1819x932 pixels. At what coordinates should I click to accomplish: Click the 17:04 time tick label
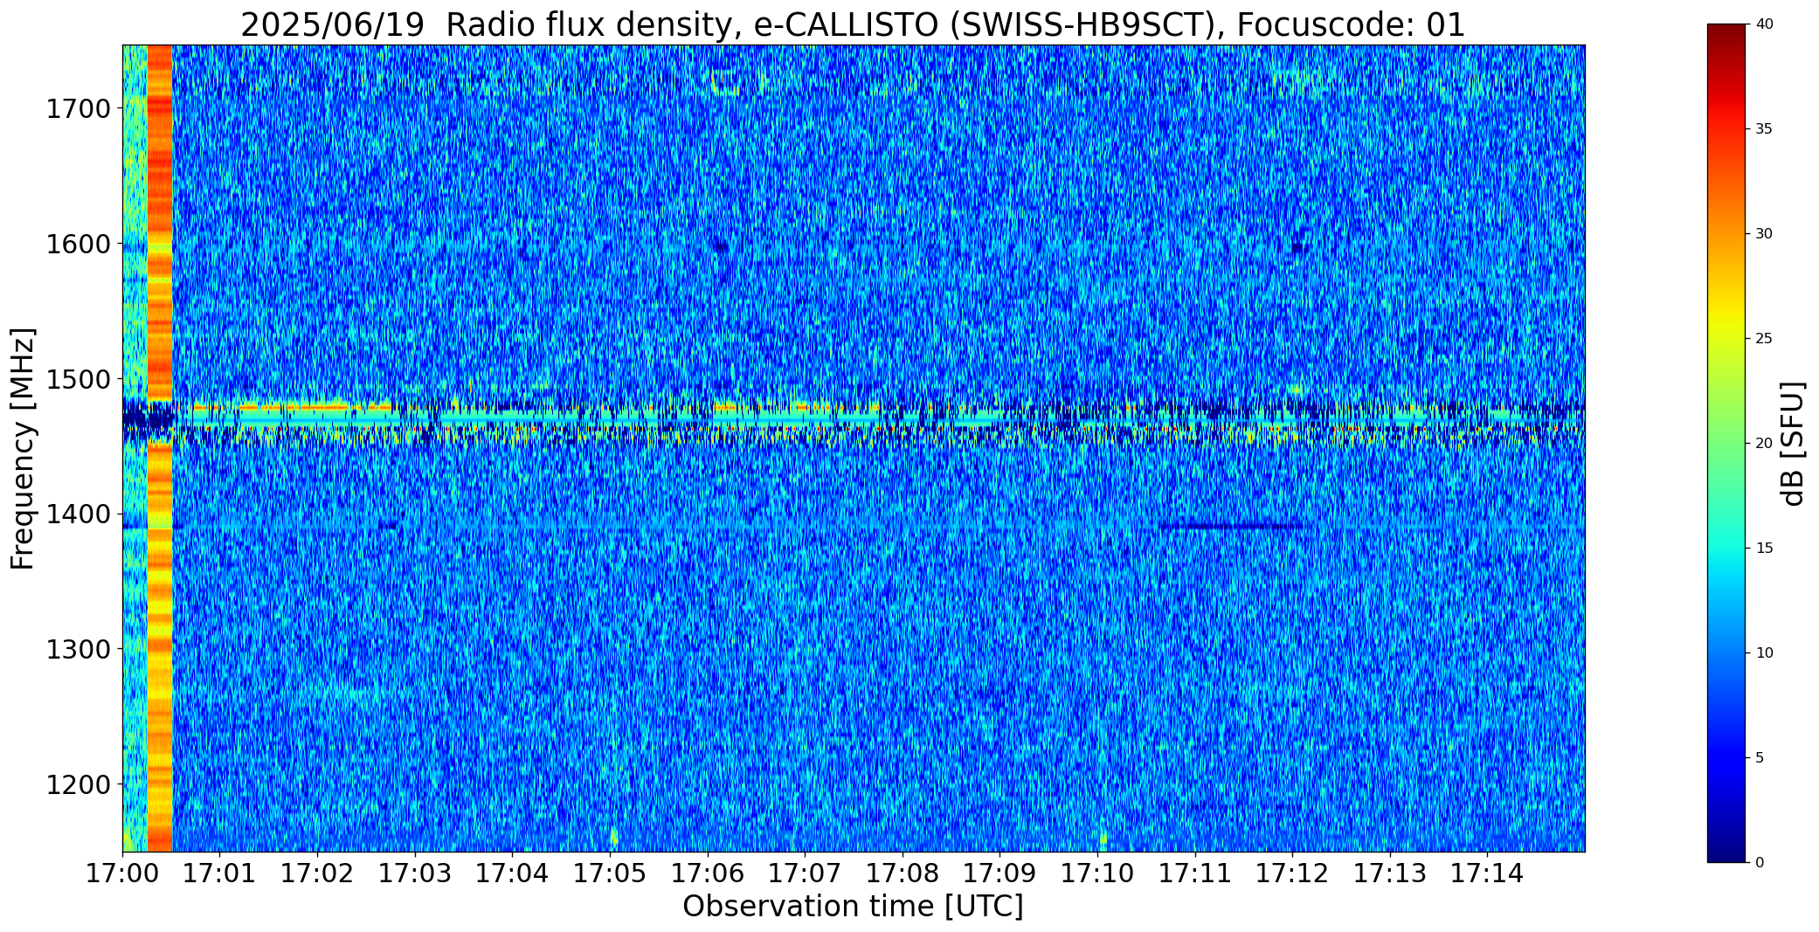click(512, 873)
